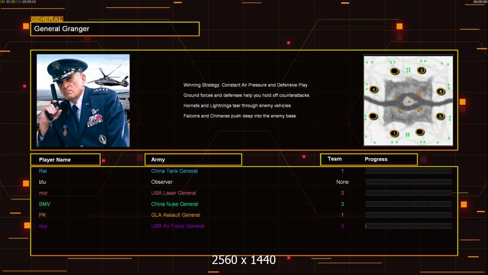This screenshot has height=275, width=488.
Task: Click the China Tank General army entry
Action: [174, 171]
